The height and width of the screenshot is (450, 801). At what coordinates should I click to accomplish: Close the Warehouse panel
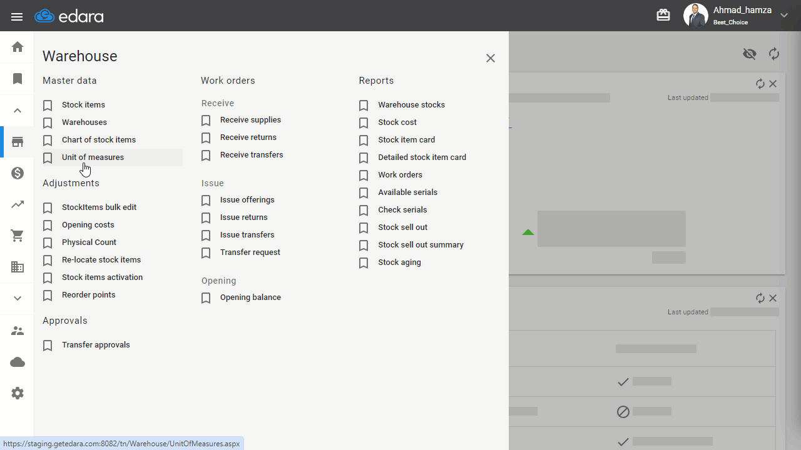[x=491, y=58]
